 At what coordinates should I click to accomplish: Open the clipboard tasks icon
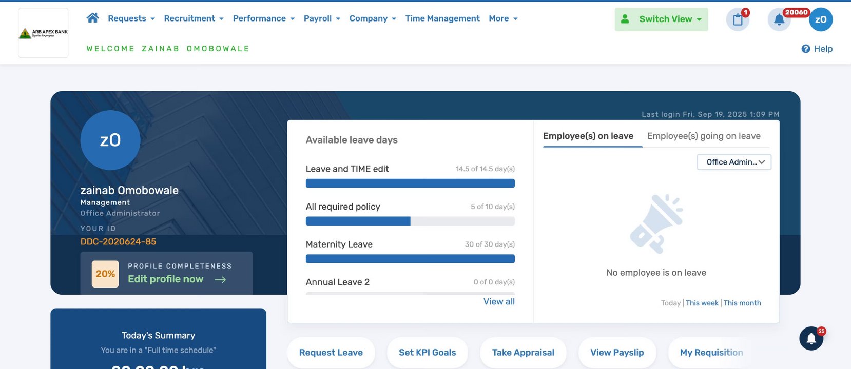738,19
